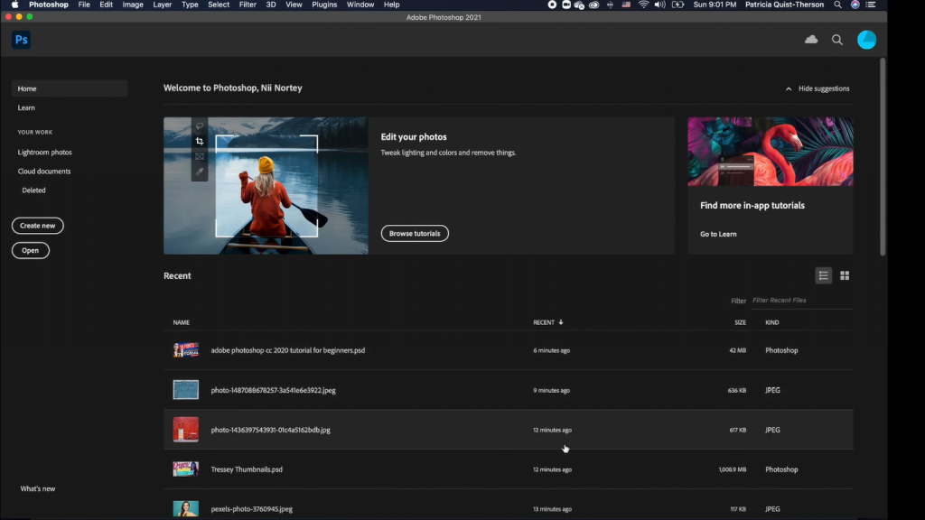Image resolution: width=925 pixels, height=520 pixels.
Task: Open the battery status icon
Action: [x=677, y=5]
